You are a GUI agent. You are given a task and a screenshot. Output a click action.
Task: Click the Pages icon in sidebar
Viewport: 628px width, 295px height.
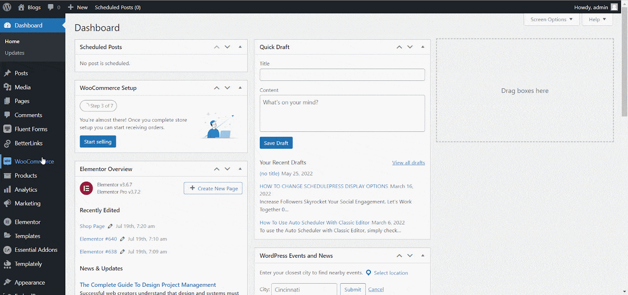click(7, 101)
